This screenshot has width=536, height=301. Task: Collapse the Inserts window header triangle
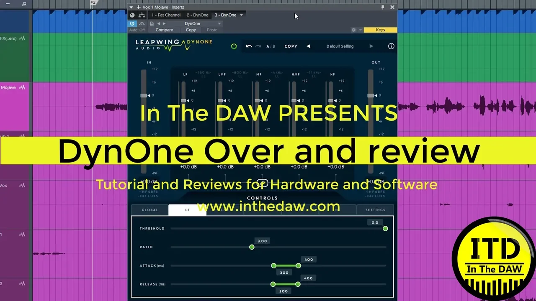tap(131, 7)
